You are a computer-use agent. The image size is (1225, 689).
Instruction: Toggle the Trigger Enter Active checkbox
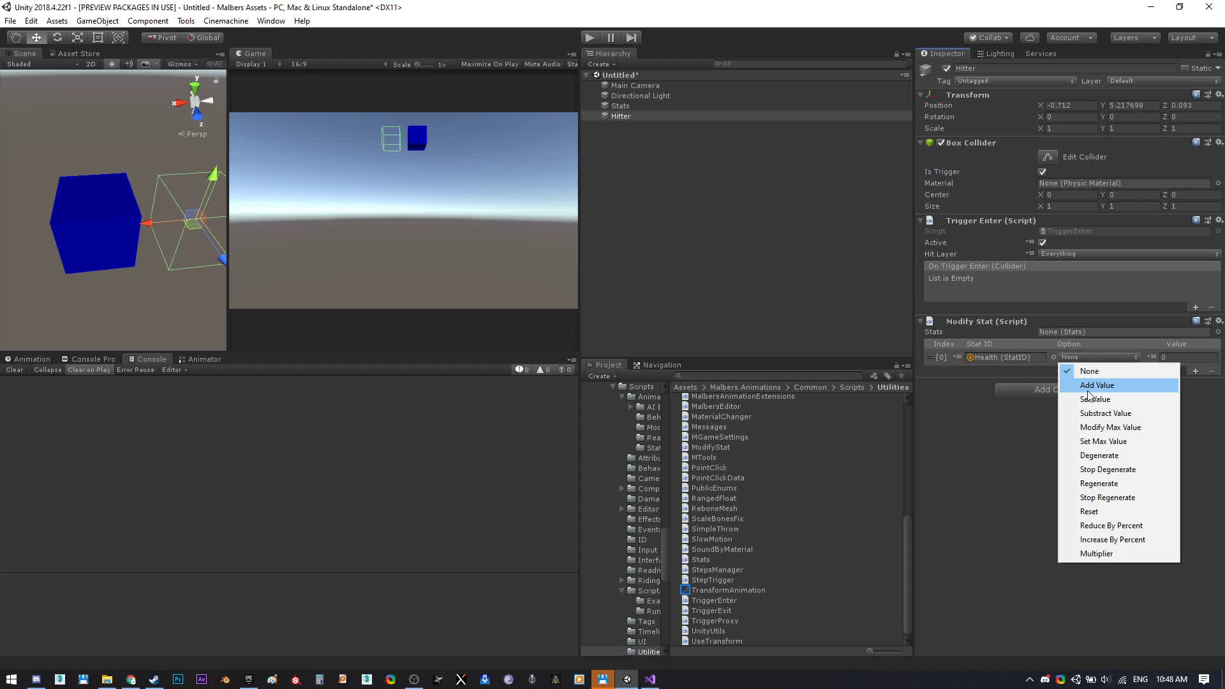(1043, 242)
